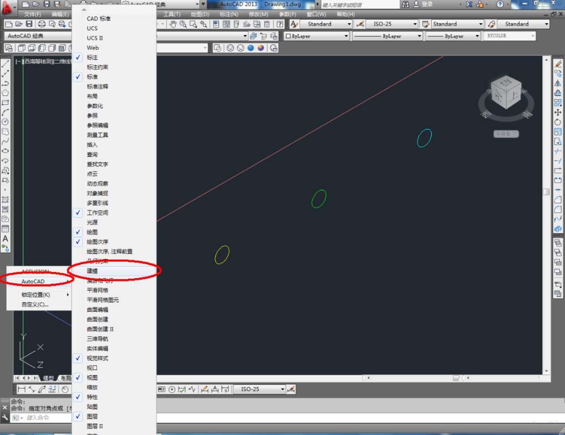Click the Autodesk Exchange X icon
The width and height of the screenshot is (565, 435).
469,5
